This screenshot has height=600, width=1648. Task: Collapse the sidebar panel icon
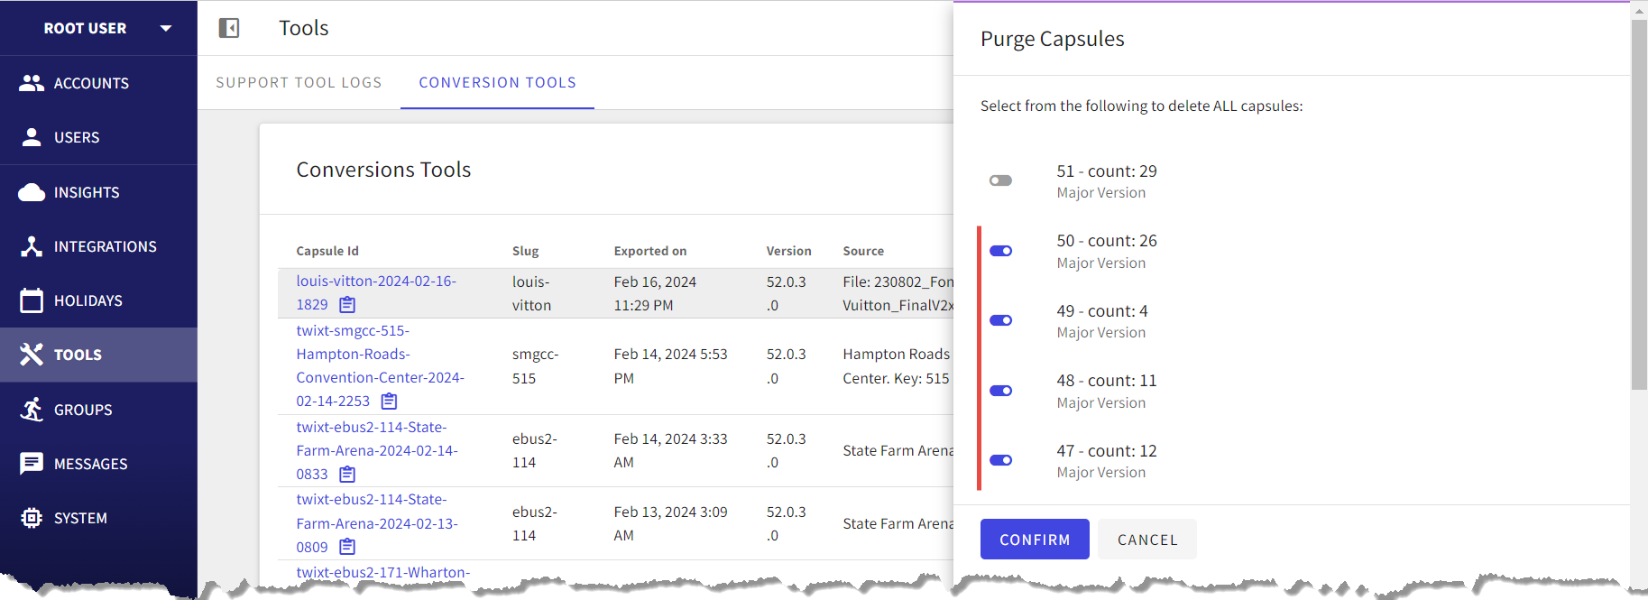pyautogui.click(x=229, y=28)
